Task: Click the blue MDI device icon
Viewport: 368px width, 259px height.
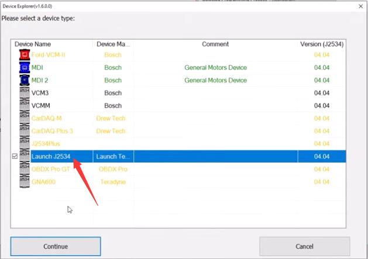Action: coord(25,68)
